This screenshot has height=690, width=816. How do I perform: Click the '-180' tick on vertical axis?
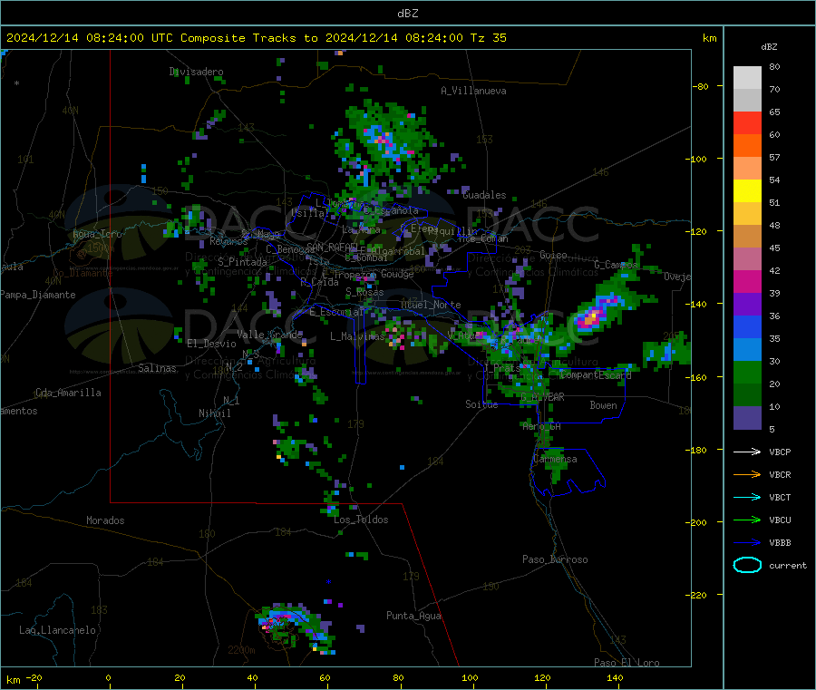699,450
